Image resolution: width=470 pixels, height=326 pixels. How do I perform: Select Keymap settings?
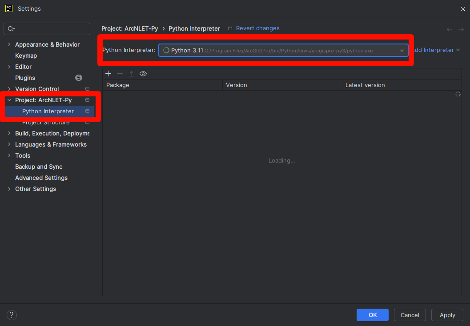(26, 56)
